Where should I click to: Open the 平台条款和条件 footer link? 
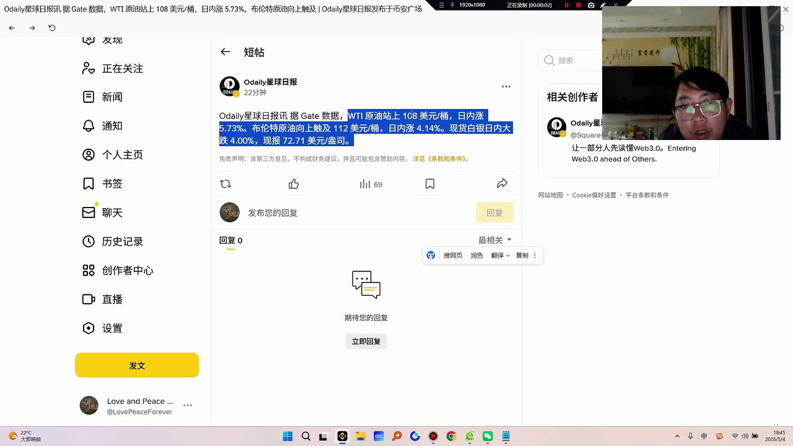tap(647, 195)
